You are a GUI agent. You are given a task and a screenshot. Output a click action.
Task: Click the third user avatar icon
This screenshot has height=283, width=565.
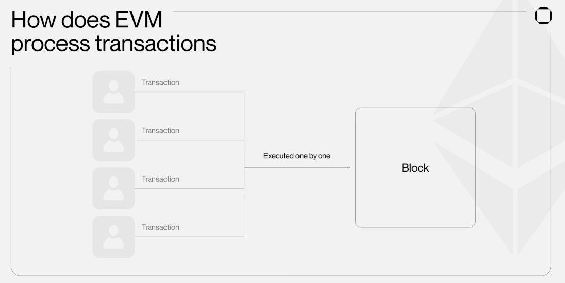[x=113, y=188]
